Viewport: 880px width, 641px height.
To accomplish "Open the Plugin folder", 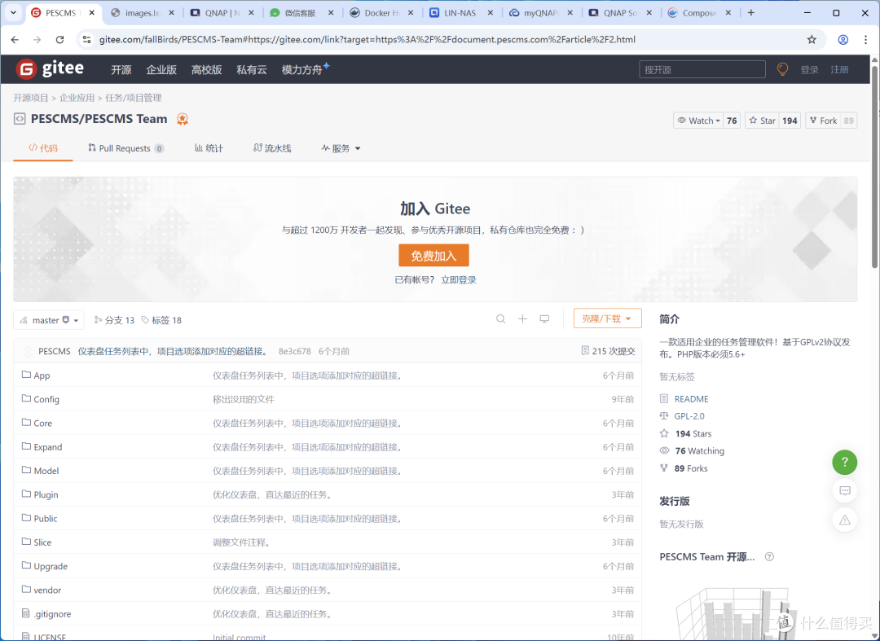I will coord(46,494).
